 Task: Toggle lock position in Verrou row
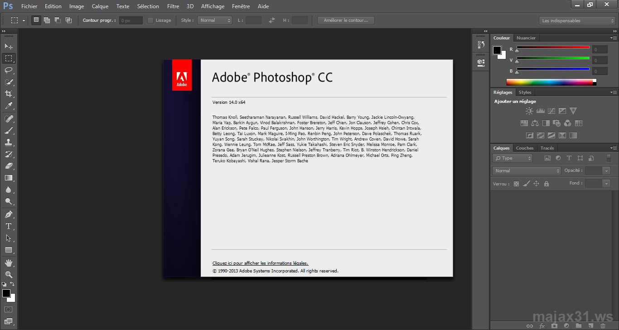click(x=537, y=184)
